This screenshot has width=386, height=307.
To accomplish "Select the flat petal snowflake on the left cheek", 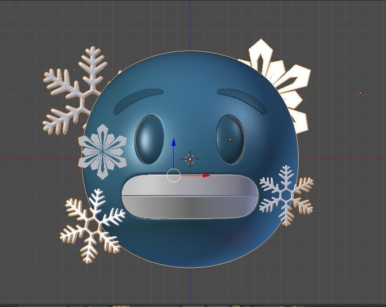I will 103,152.
